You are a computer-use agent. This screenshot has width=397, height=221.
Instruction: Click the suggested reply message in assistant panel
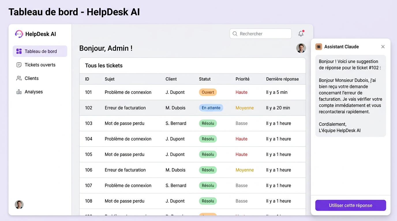[351, 96]
